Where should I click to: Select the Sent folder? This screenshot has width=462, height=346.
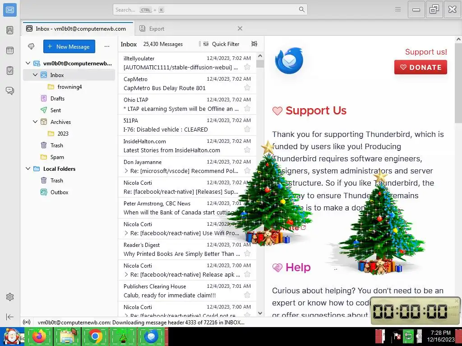point(69,110)
